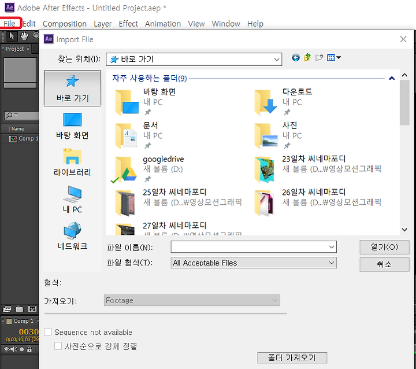Toggle the solo switch column in timeline
Viewport: 416px width, 369px height.
(x=22, y=349)
